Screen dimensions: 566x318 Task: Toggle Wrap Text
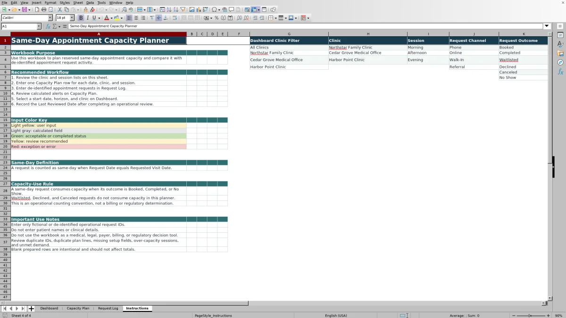(x=175, y=18)
